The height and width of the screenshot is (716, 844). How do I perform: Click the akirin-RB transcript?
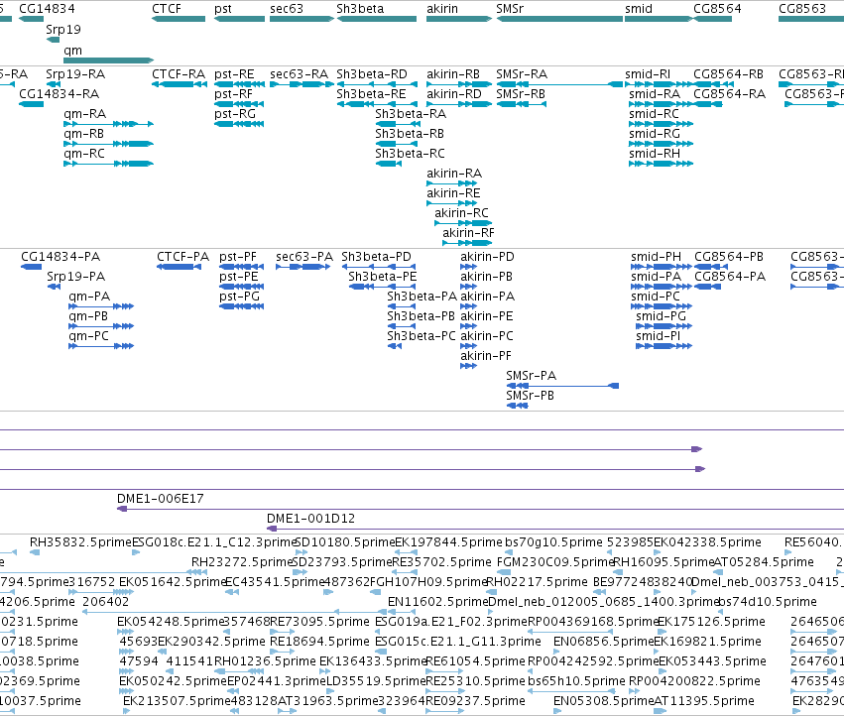[459, 84]
